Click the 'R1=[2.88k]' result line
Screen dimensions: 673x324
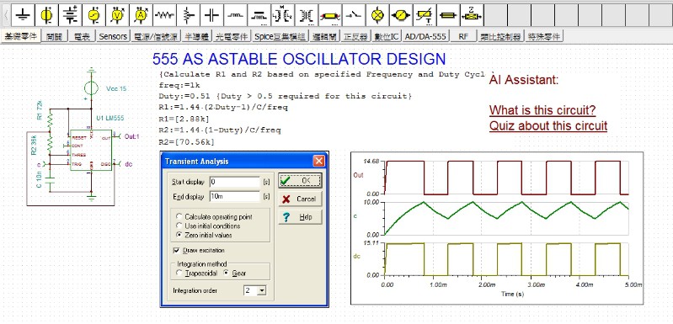tap(184, 119)
